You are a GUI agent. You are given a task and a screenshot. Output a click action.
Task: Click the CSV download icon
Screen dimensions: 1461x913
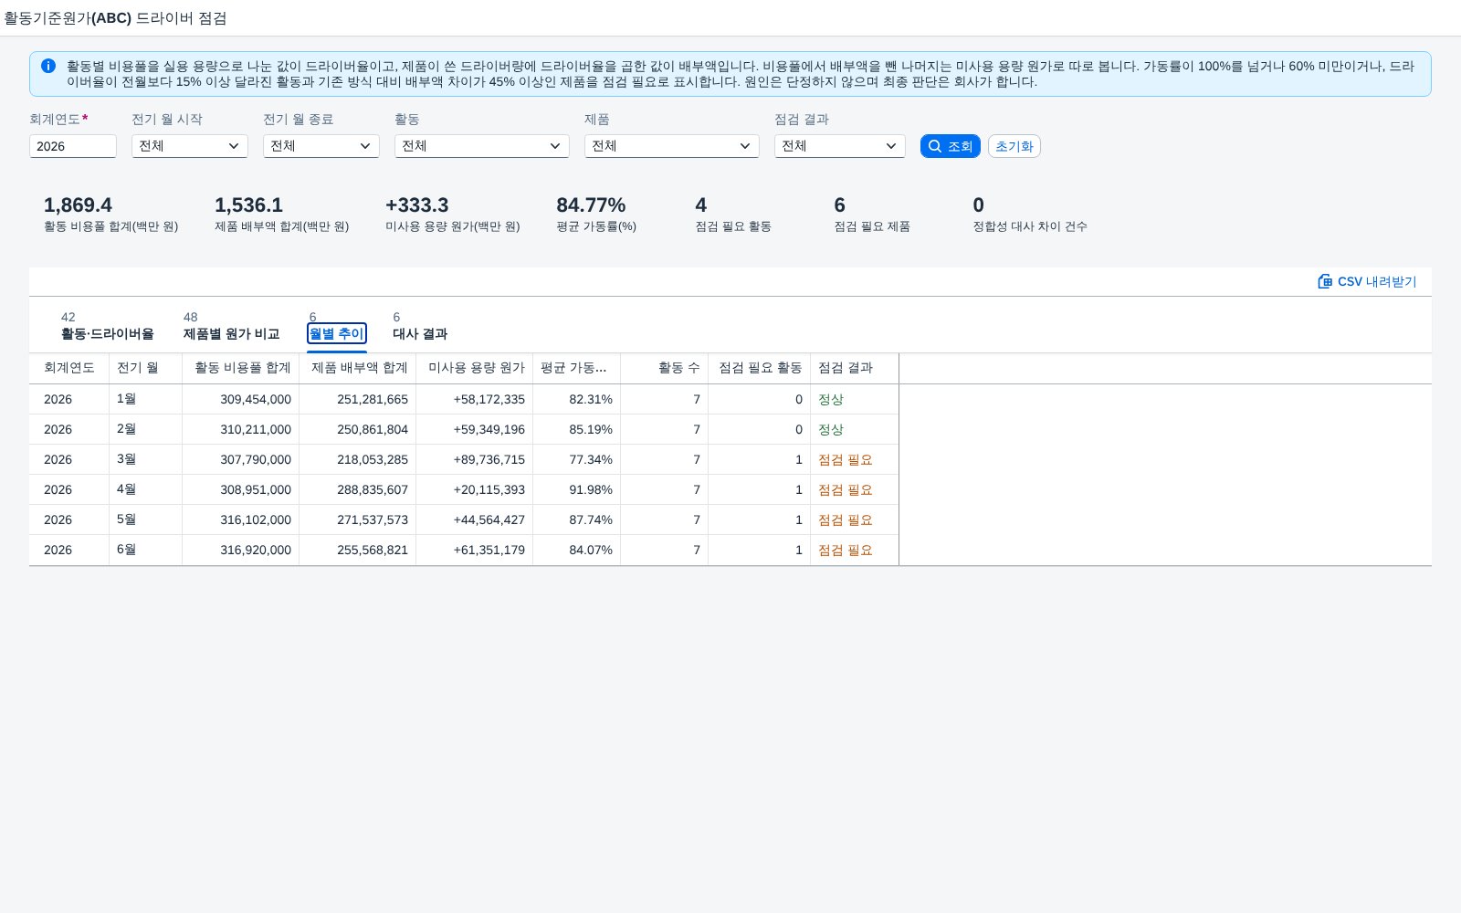point(1325,281)
